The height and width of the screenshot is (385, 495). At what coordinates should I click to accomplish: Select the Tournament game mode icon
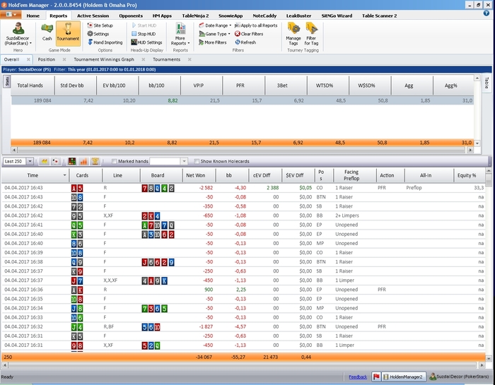point(68,32)
